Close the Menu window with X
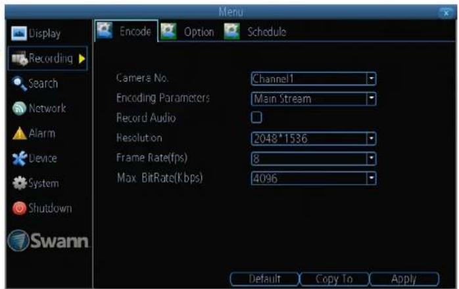459x289 pixels. 446,13
